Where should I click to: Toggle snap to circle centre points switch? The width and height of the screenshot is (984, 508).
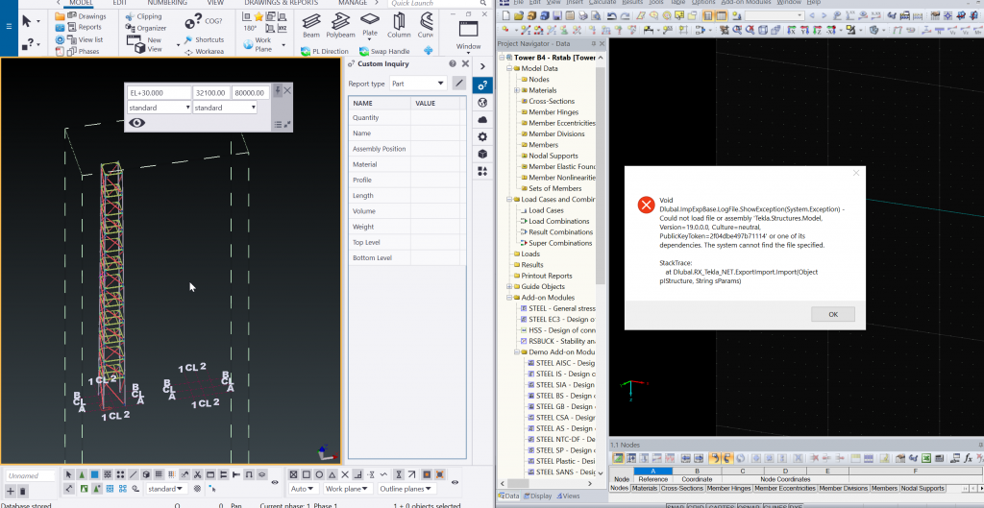pos(319,474)
